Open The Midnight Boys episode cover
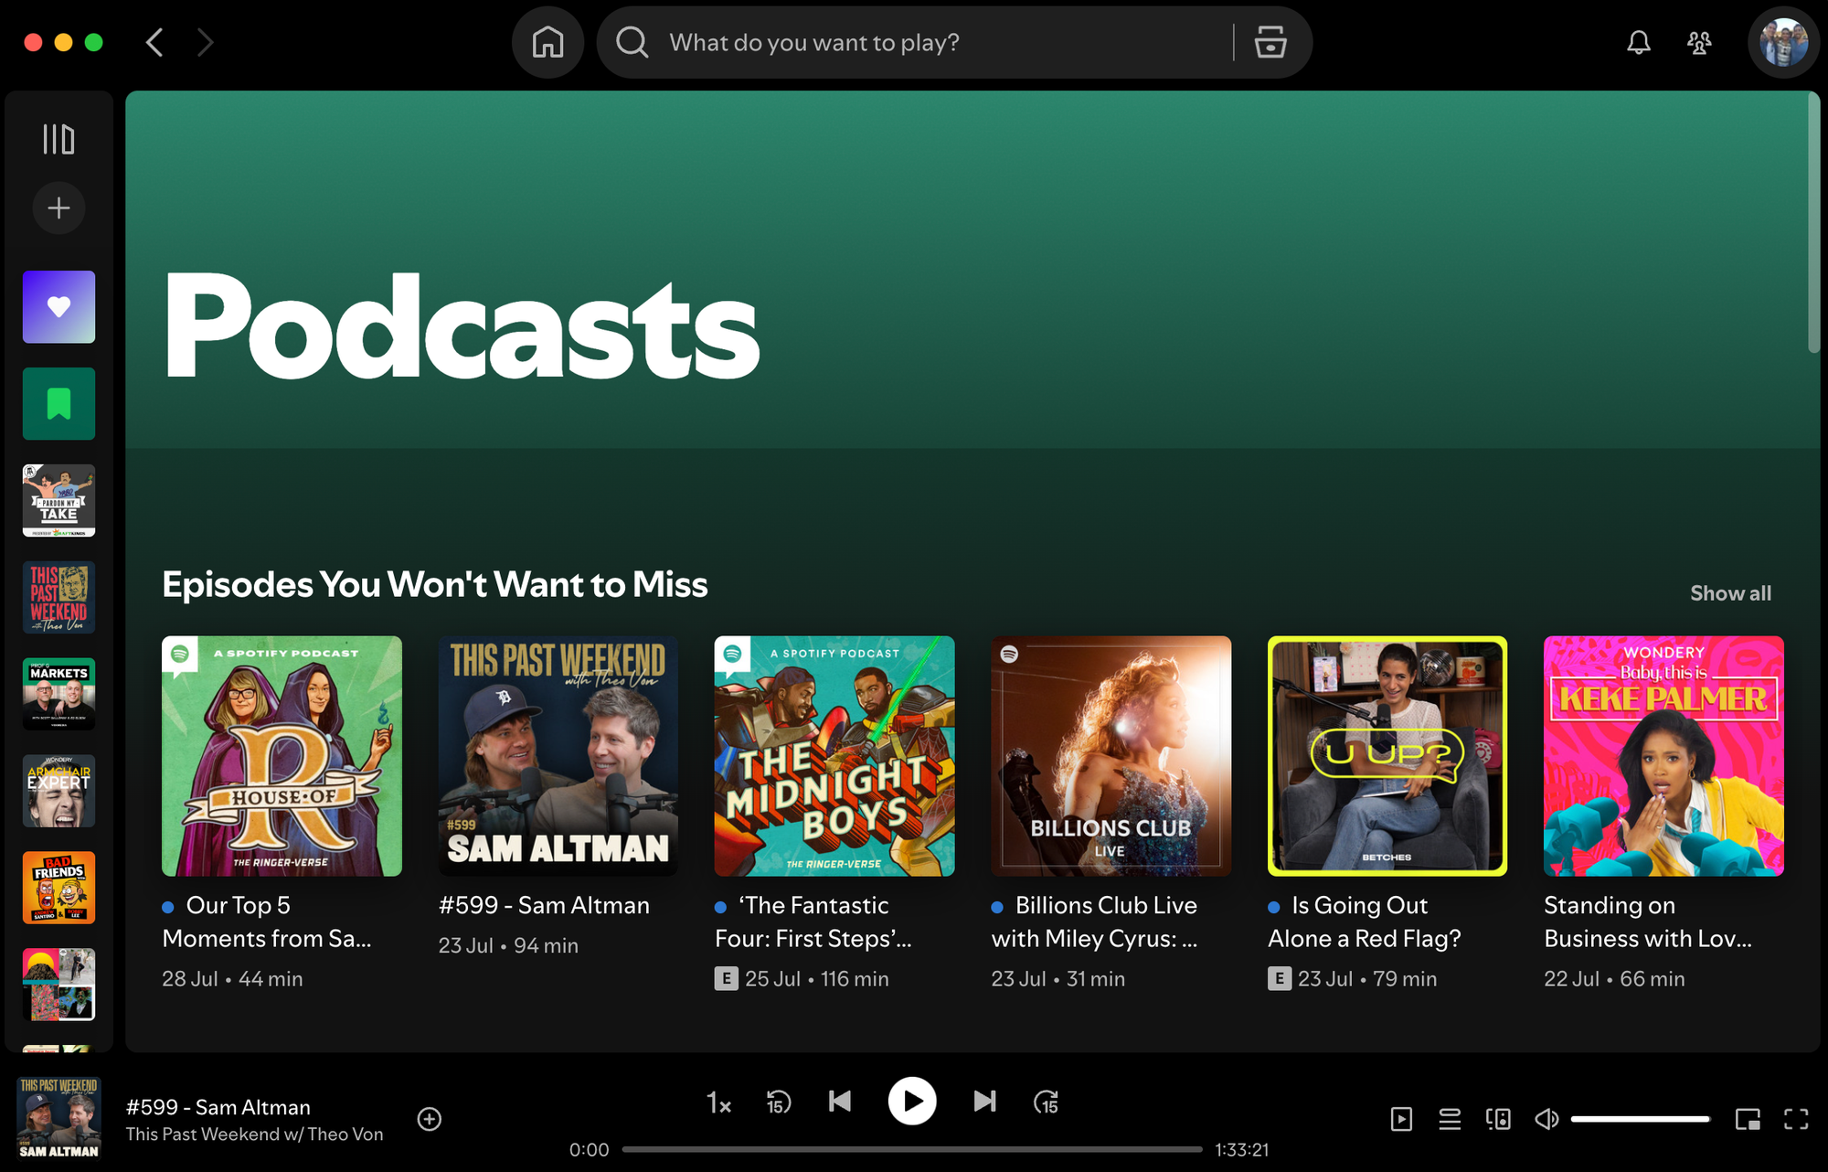The image size is (1828, 1172). click(x=834, y=756)
